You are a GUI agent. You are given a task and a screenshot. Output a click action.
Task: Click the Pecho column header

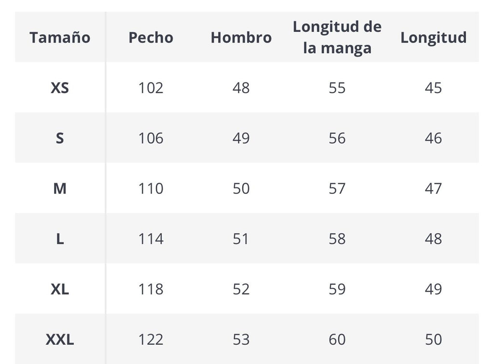click(x=151, y=38)
